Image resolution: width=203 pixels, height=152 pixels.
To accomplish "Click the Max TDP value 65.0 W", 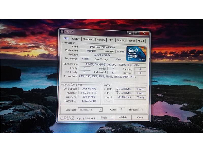I will coord(120,52).
